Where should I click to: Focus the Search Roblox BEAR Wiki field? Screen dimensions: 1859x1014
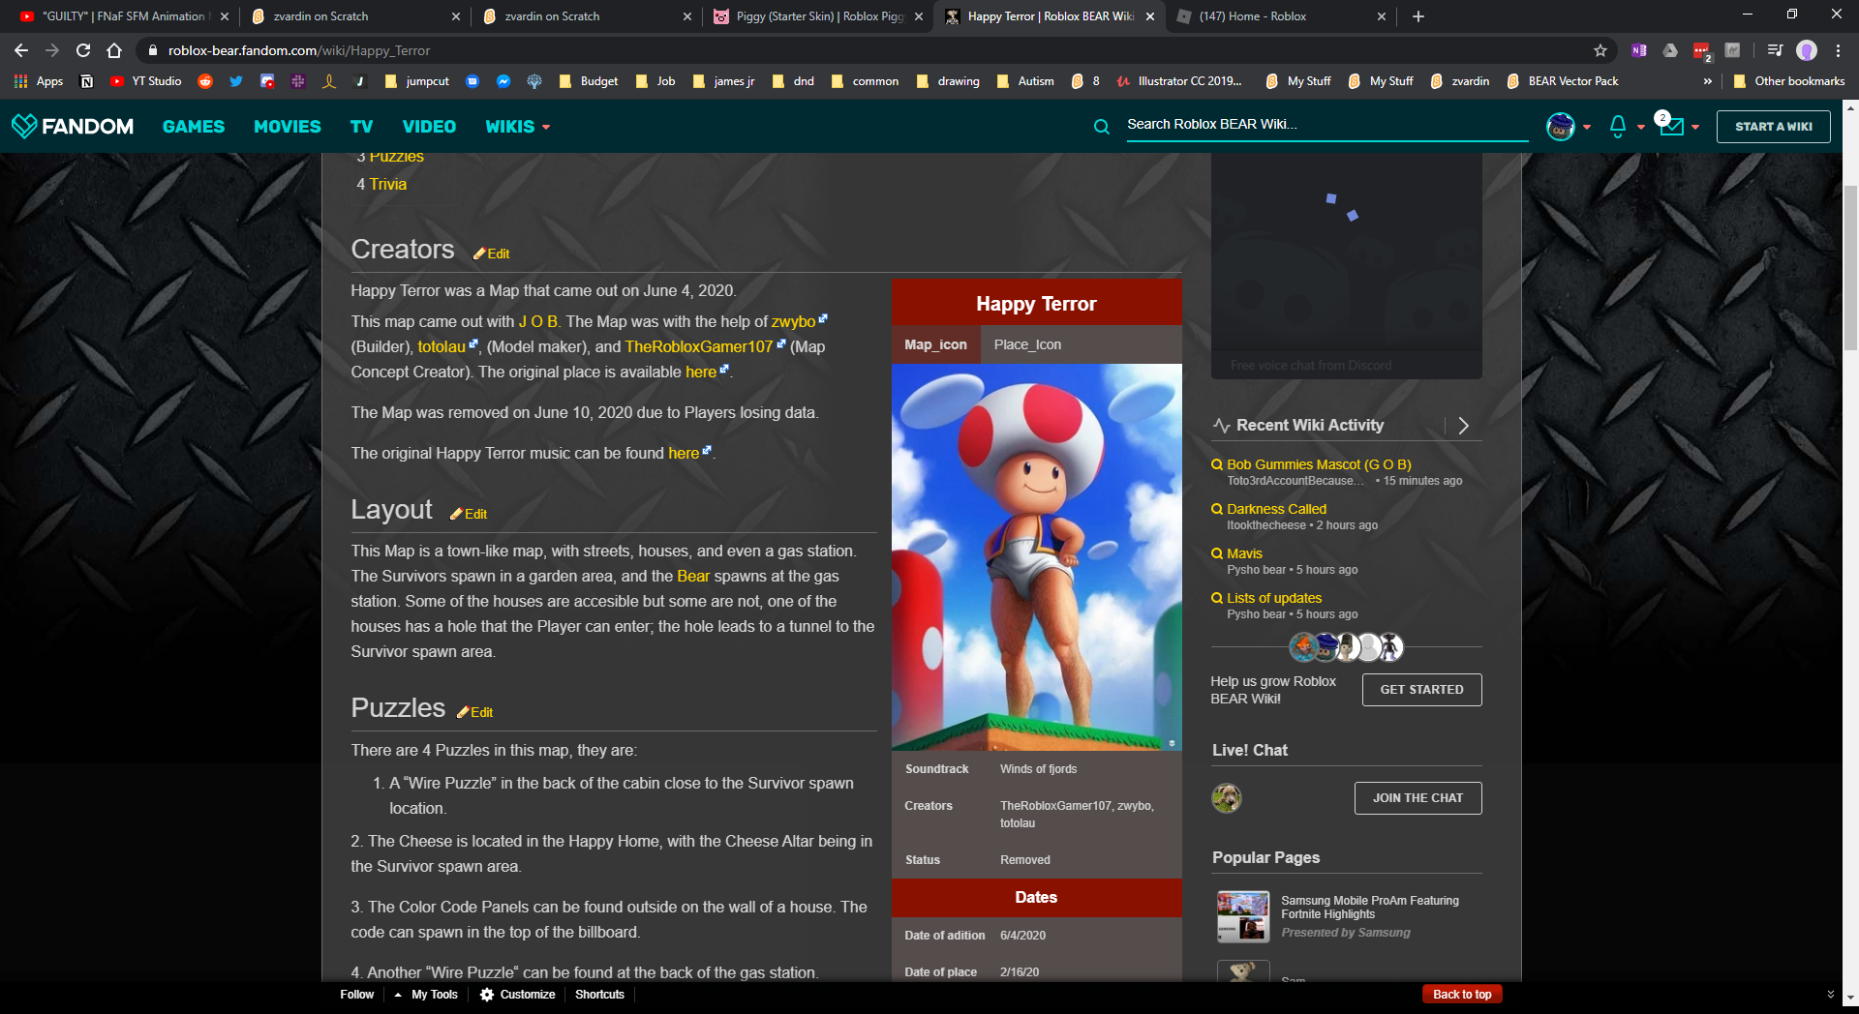[x=1327, y=125]
